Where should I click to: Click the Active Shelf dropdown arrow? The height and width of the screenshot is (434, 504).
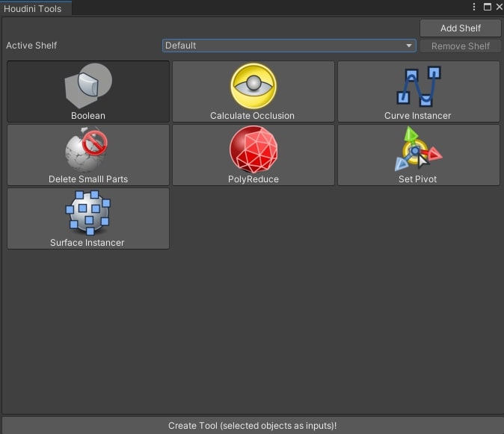point(409,46)
